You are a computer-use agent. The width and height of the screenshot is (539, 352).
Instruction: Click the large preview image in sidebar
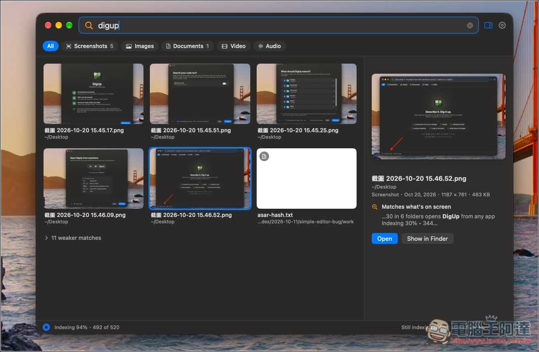(438, 116)
